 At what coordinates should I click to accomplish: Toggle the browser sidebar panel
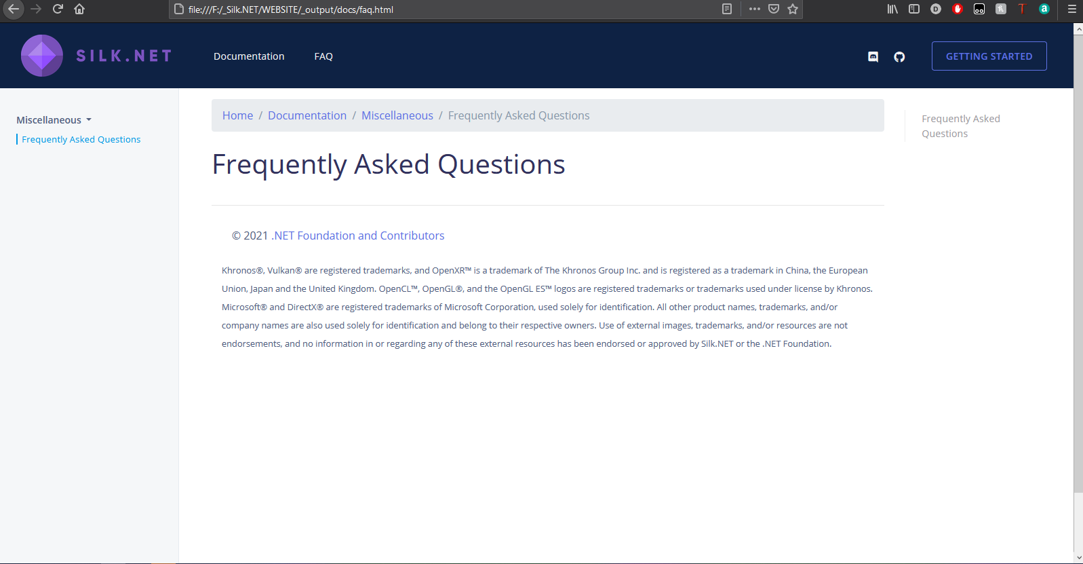(913, 9)
